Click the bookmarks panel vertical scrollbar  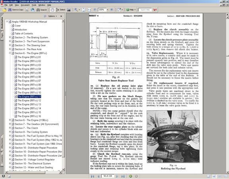(63, 95)
